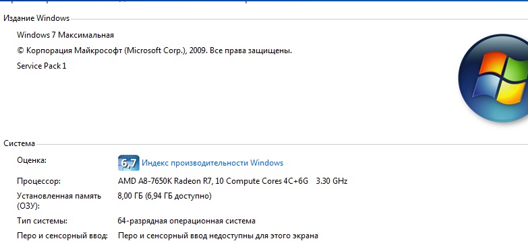Screen dimensions: 528x243
Task: Click the Процессор label
Action: 38,182
